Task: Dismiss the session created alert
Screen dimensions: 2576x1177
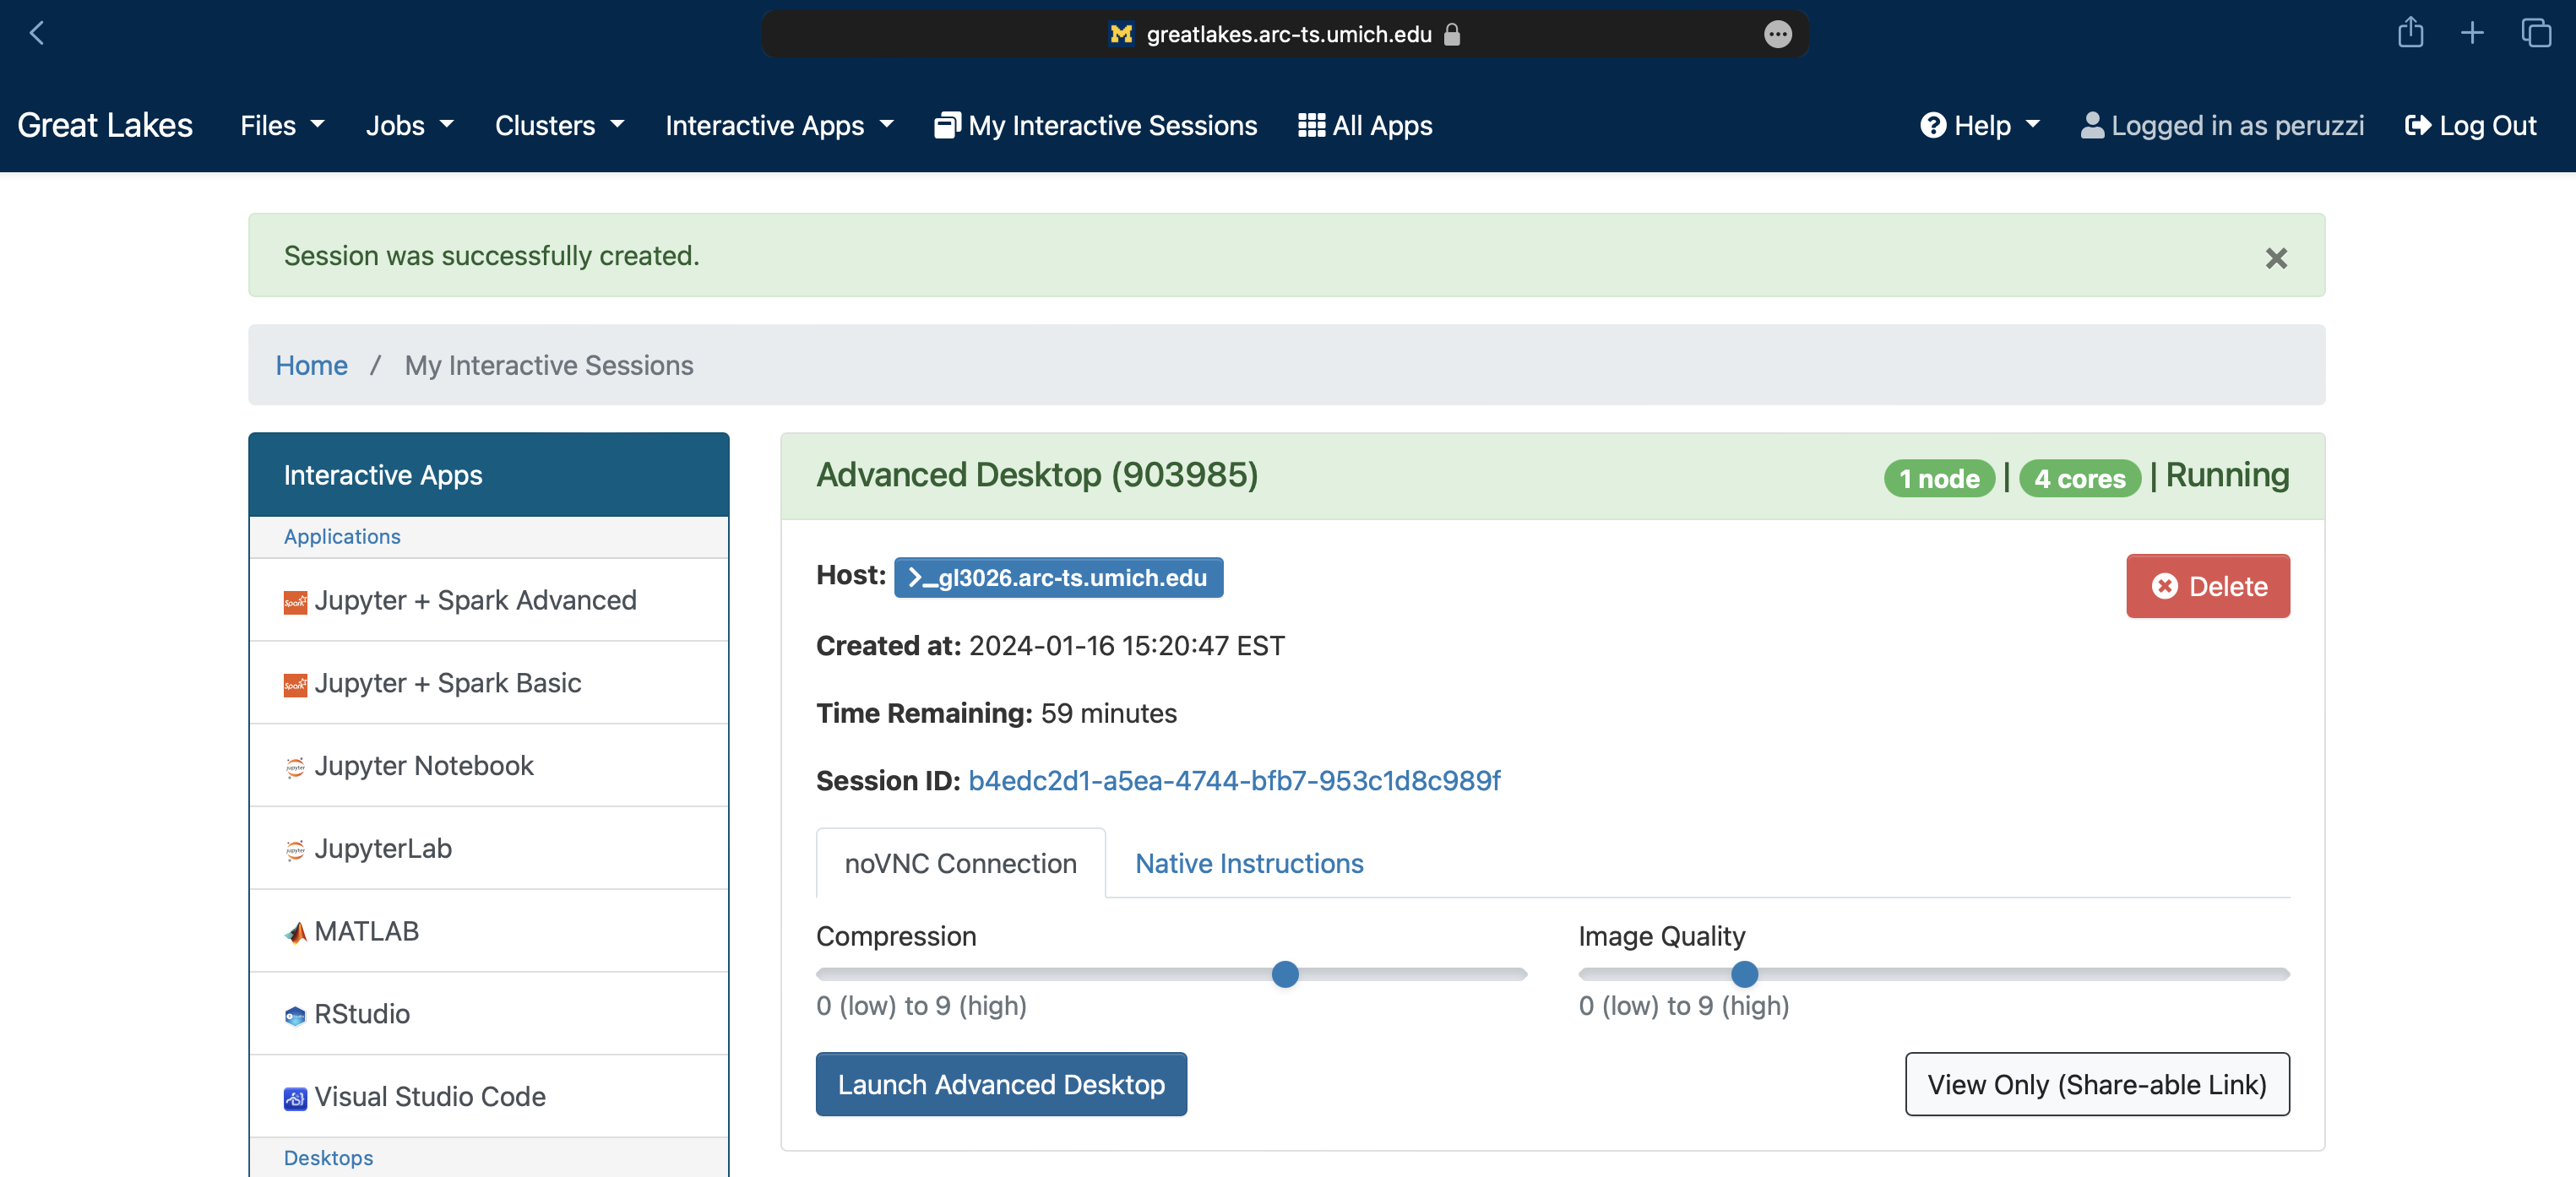Action: click(x=2276, y=258)
